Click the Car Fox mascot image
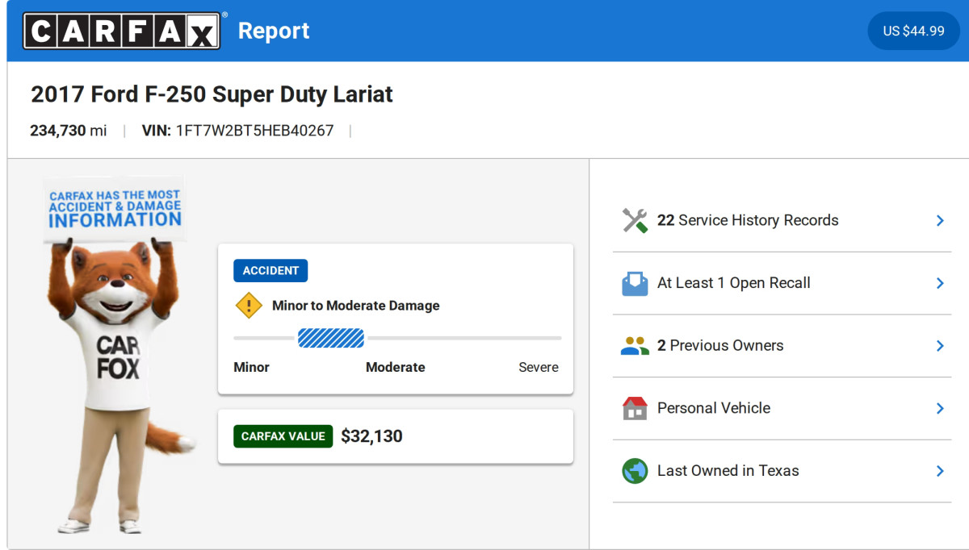The image size is (969, 550). point(119,356)
